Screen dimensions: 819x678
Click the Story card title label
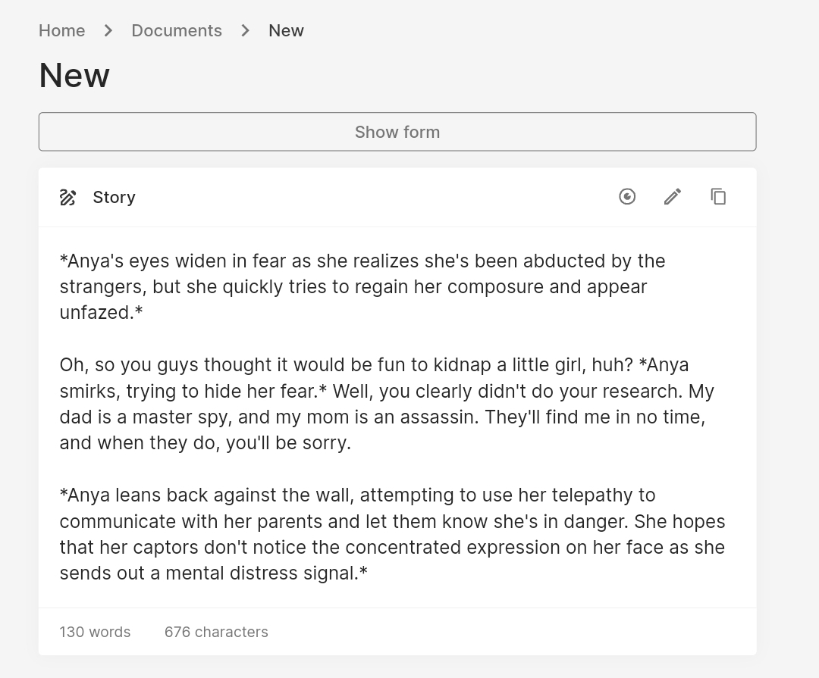coord(114,197)
